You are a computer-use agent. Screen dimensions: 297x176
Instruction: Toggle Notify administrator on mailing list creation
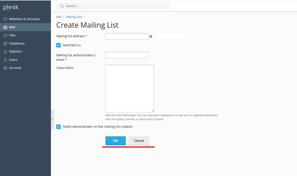click(59, 127)
